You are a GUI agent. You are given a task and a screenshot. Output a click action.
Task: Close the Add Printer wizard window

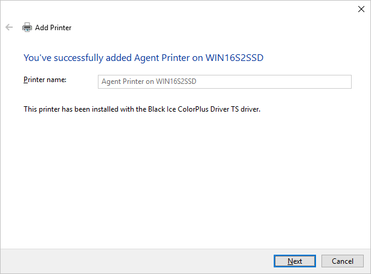point(361,8)
